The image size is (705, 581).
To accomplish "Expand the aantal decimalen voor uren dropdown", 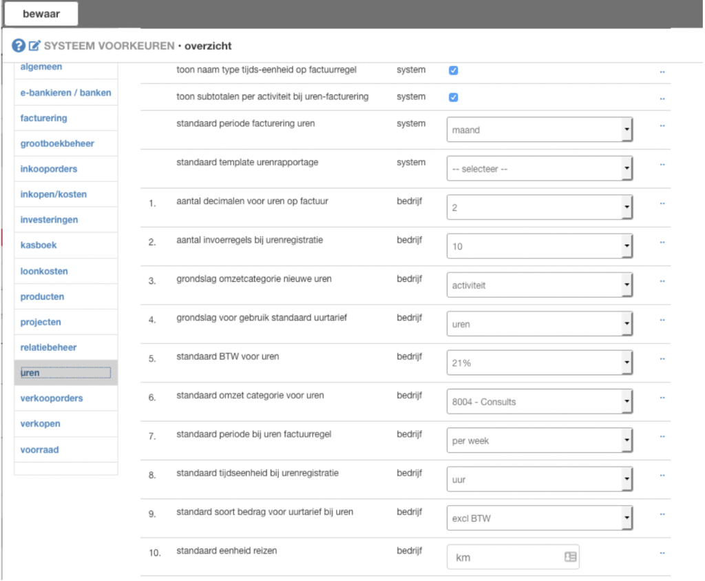I will coord(540,207).
